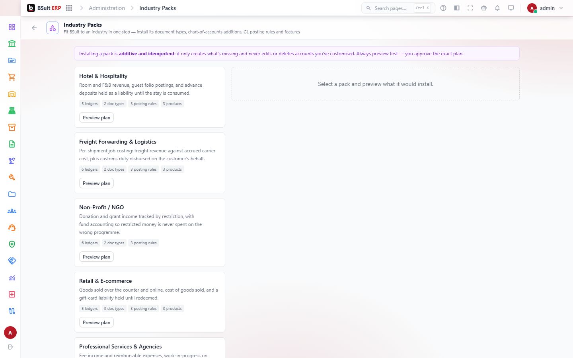
Task: Click the help question mark icon
Action: point(443,8)
